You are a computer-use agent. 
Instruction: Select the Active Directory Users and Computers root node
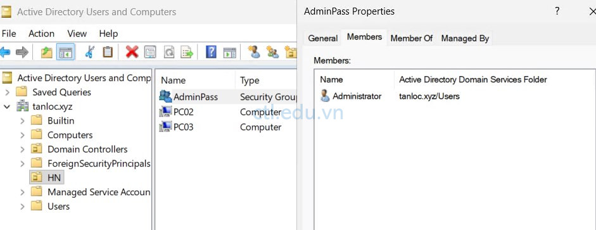(84, 78)
